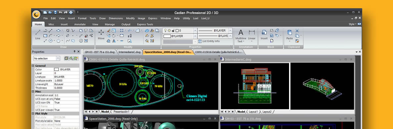393x129 pixels.
Task: Select the Donut ring tool
Action: [81, 41]
